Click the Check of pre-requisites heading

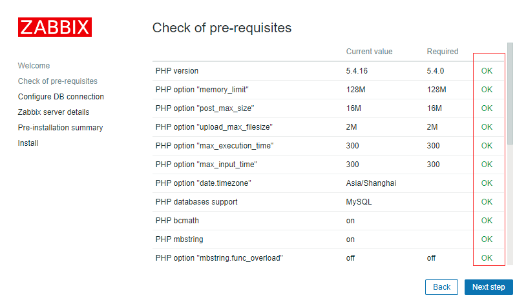tap(222, 28)
